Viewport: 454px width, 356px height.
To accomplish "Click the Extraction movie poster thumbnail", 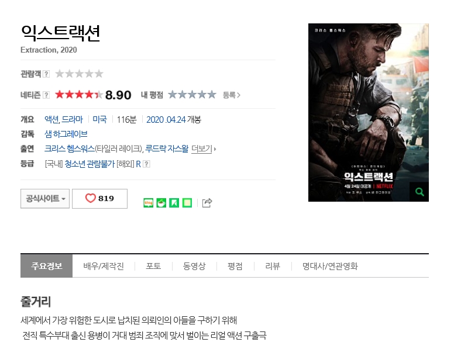I will click(x=369, y=112).
